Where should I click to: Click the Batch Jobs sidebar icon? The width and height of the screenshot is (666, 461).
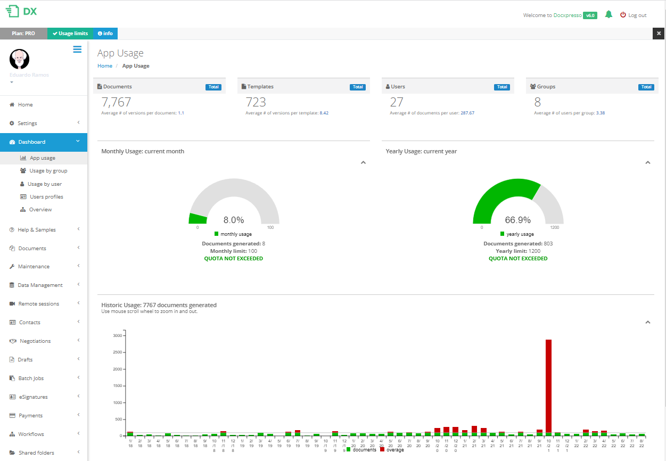point(12,378)
